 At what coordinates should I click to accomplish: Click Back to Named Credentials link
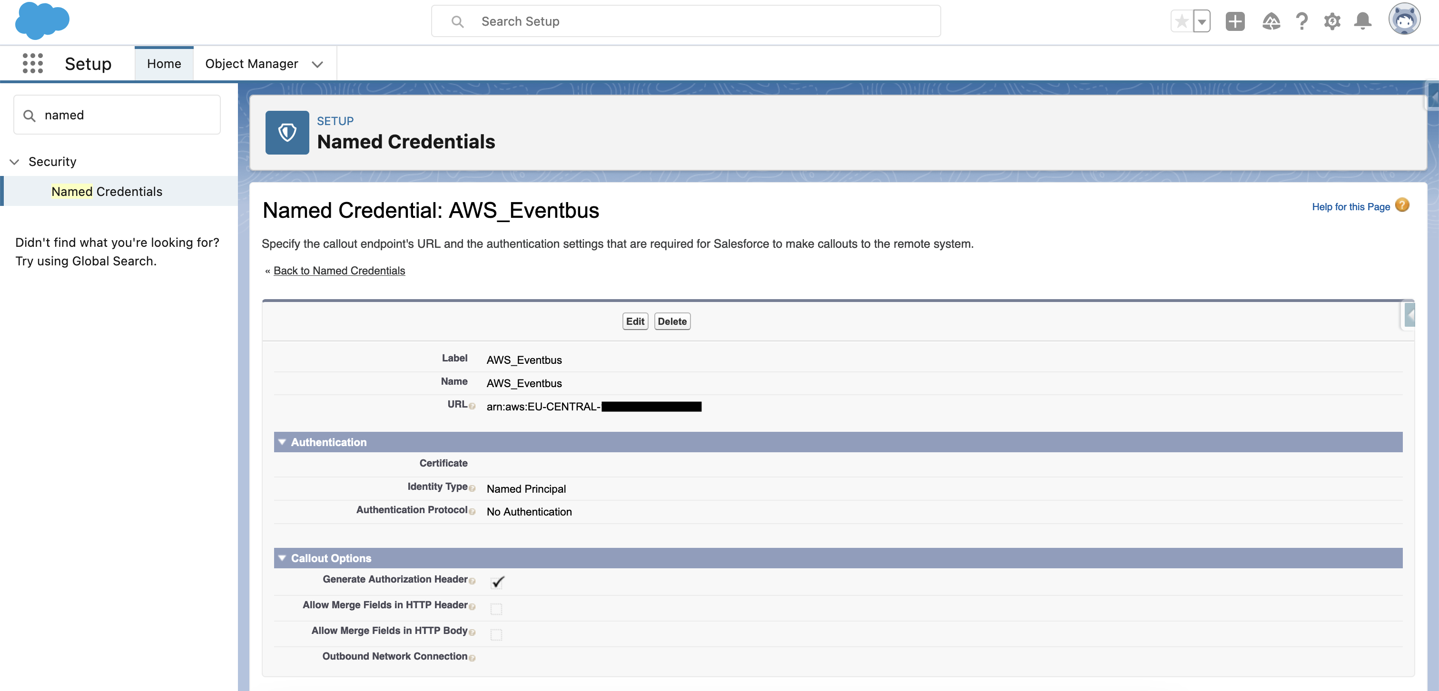[x=338, y=271]
